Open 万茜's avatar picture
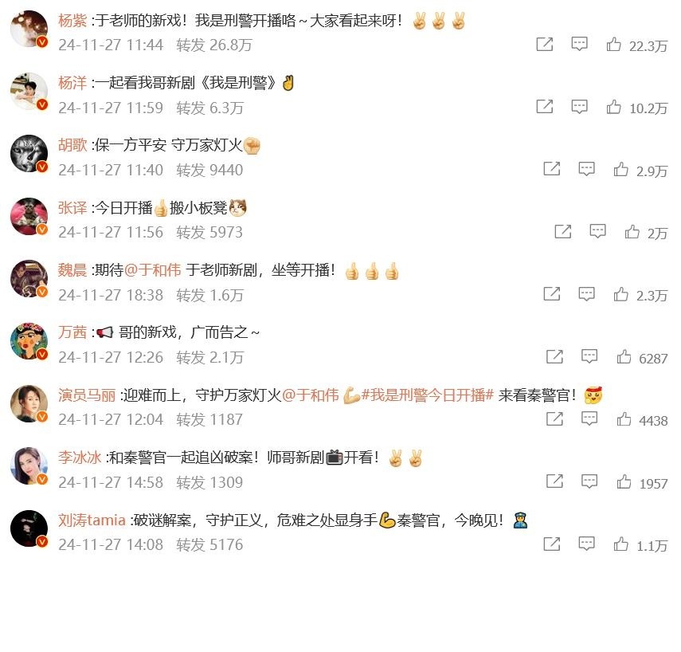Screen dimensions: 681x652 click(x=29, y=341)
